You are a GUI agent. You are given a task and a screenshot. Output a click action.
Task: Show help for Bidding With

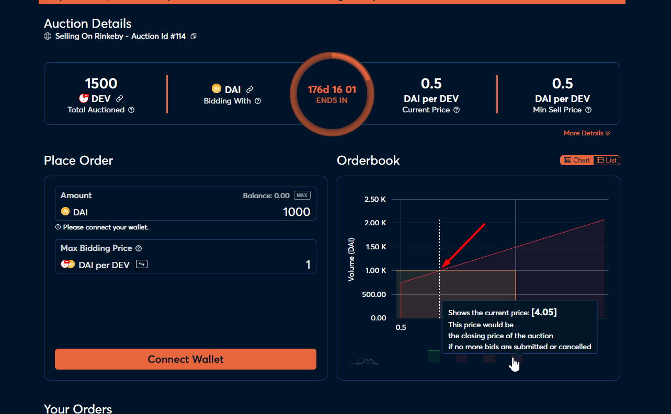[258, 101]
